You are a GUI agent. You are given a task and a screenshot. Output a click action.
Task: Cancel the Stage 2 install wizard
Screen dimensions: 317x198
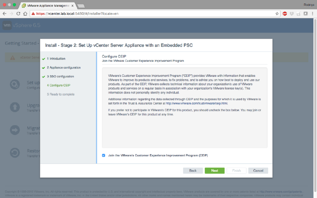click(258, 171)
